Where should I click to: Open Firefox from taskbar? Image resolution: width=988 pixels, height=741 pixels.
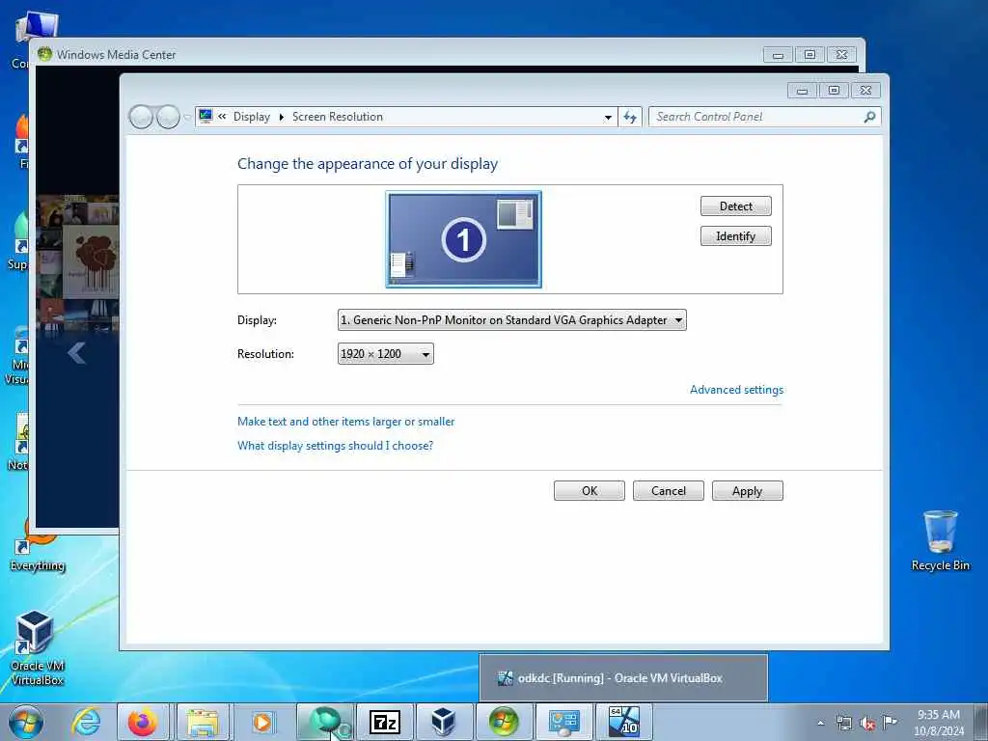coord(143,722)
